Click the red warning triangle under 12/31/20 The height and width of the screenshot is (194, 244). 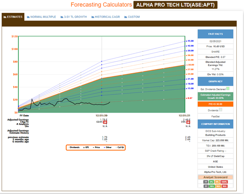(x=105, y=122)
